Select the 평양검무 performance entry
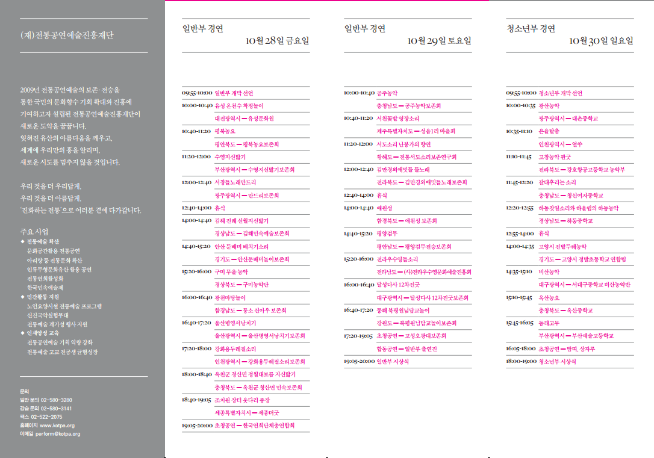Screen dimensions: 654x458 pyautogui.click(x=388, y=234)
